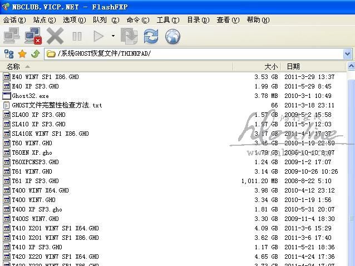Open the dropdown arrow beside the play button

pyautogui.click(x=113, y=37)
